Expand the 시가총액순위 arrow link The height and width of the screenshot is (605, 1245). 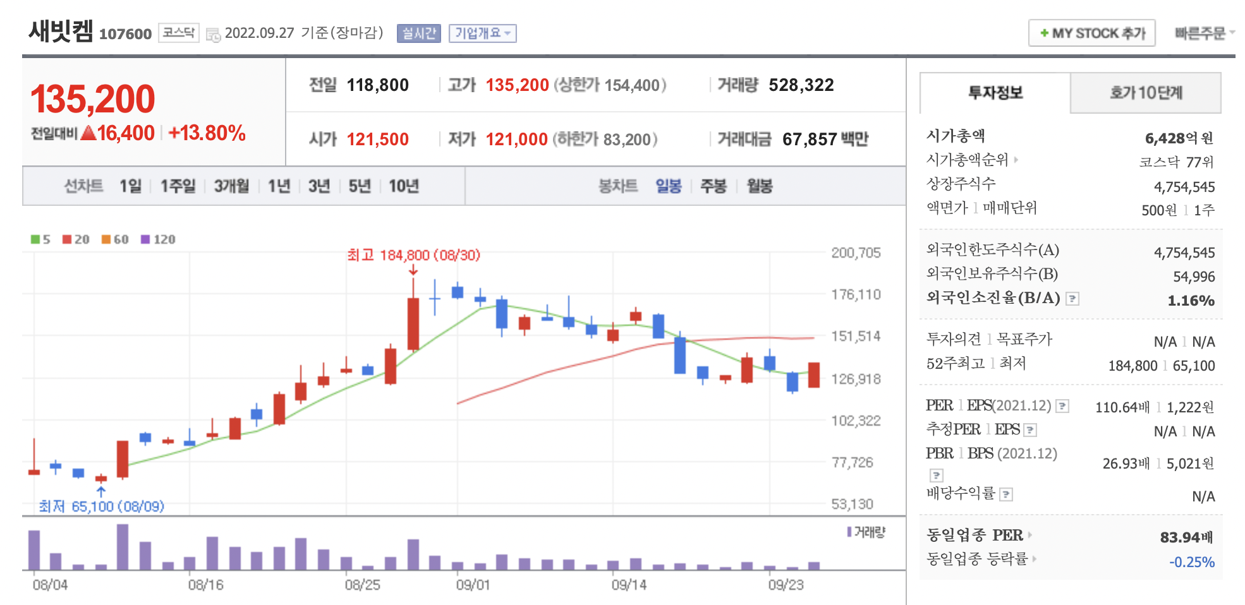pos(1016,160)
